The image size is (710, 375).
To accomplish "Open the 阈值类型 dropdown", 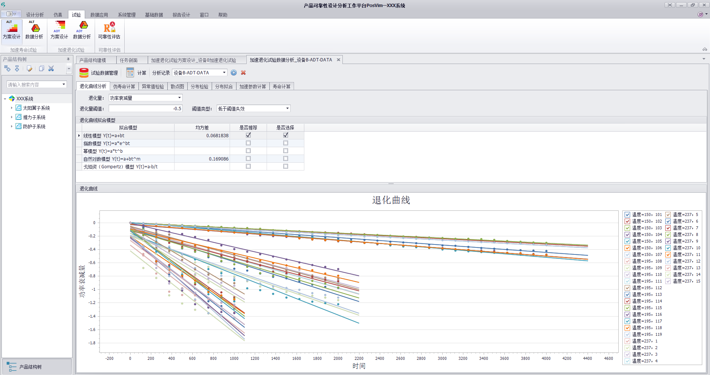I will click(x=287, y=109).
